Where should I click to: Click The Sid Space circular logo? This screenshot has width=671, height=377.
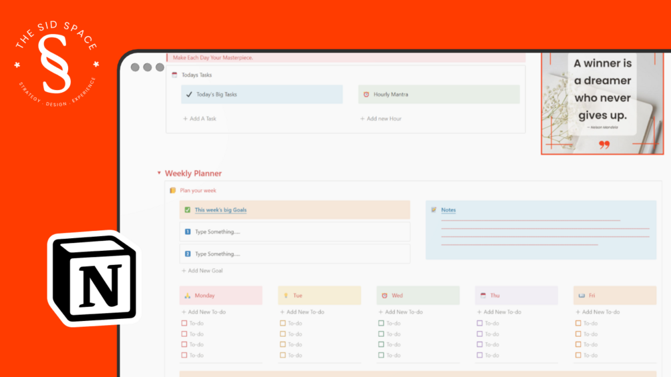57,63
